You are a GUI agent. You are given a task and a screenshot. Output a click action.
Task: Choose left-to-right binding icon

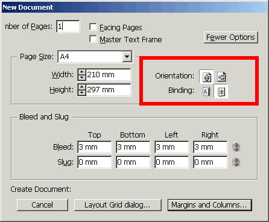(206, 92)
